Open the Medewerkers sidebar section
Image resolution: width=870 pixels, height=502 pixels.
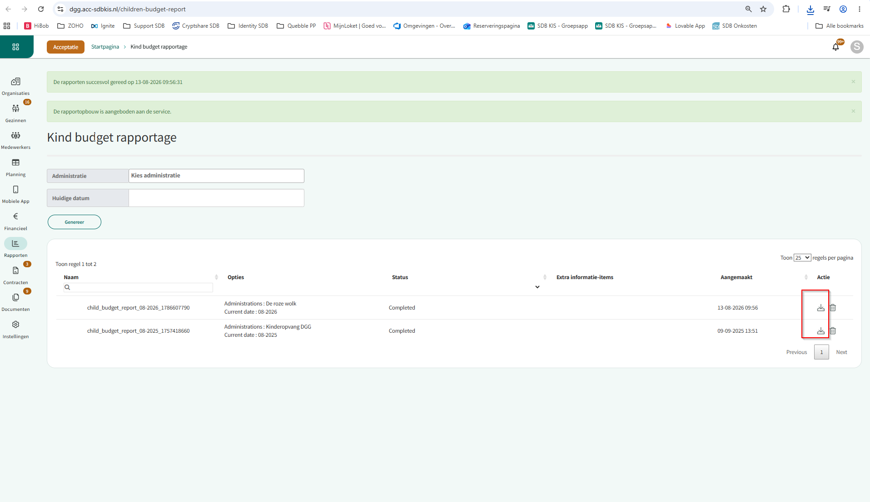point(15,140)
